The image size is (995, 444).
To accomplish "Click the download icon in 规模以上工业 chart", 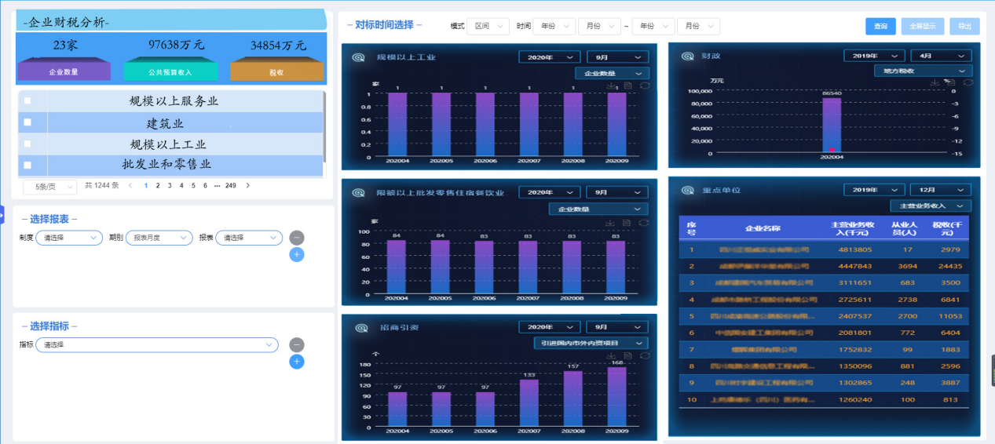I will tap(611, 85).
